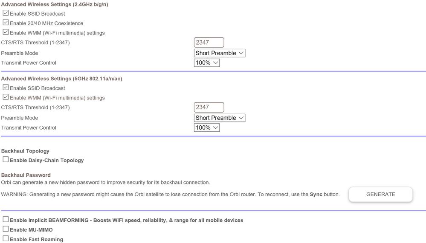The width and height of the screenshot is (426, 243).
Task: Check the Enable Fast Roaming box
Action: 6,239
